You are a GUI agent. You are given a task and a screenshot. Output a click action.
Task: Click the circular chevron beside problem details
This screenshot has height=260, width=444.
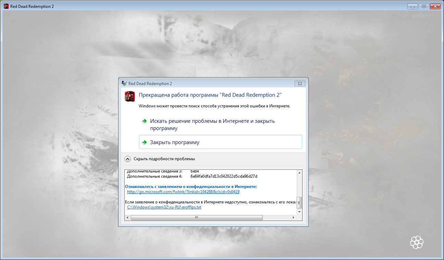[x=128, y=159]
